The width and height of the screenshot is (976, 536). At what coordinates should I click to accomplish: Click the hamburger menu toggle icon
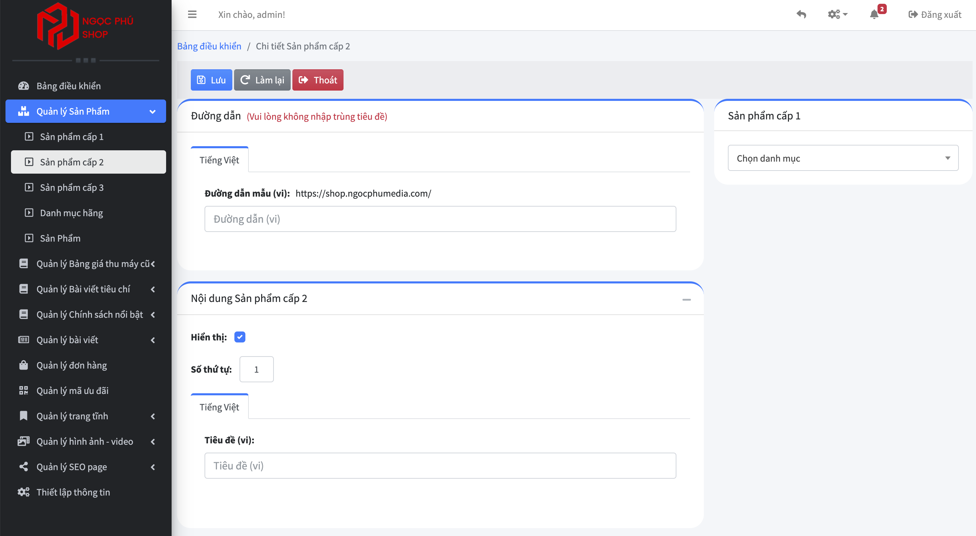coord(192,14)
